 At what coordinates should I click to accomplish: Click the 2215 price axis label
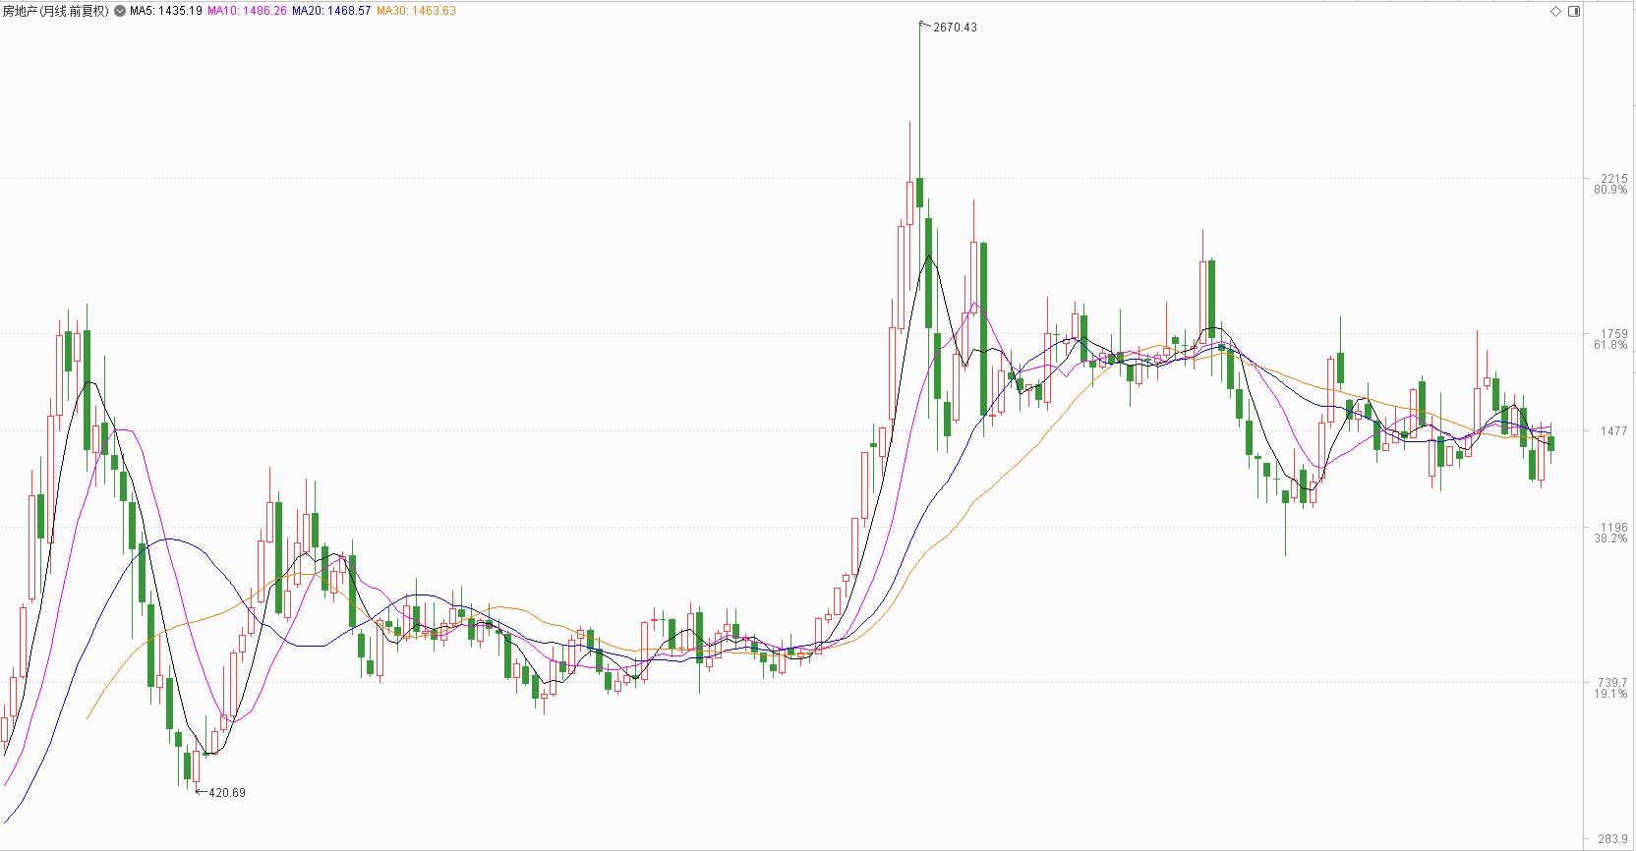point(1613,179)
